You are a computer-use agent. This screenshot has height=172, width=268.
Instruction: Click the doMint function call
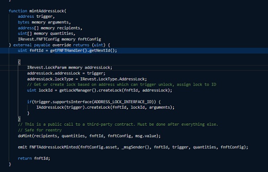pos(25,136)
